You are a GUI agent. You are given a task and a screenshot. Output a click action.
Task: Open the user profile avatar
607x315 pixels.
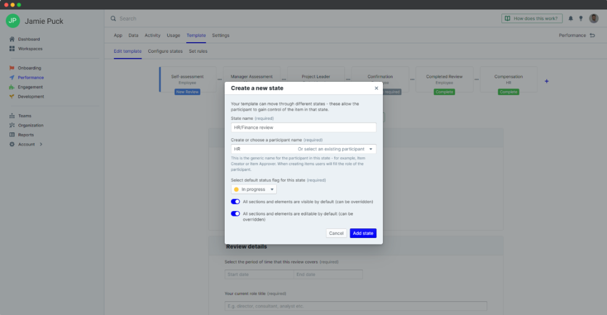coord(594,18)
